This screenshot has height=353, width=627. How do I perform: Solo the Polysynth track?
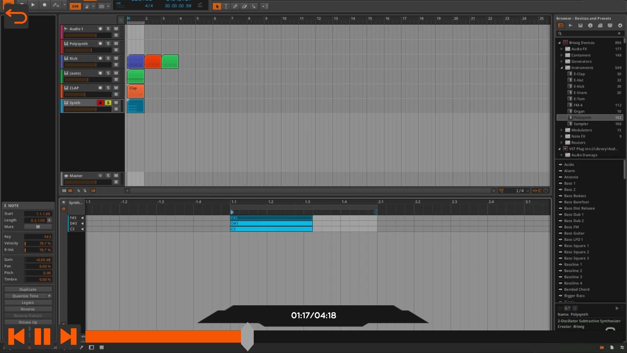pos(108,43)
